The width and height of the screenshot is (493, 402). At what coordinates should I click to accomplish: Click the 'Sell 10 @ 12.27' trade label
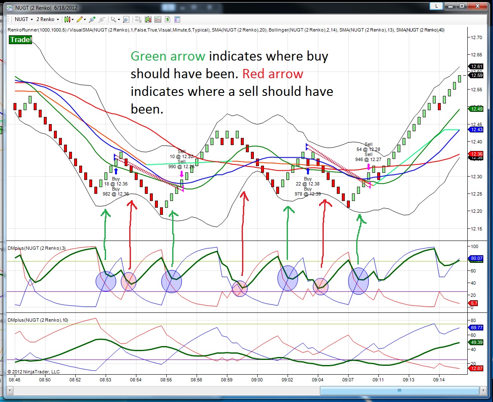[x=181, y=154]
